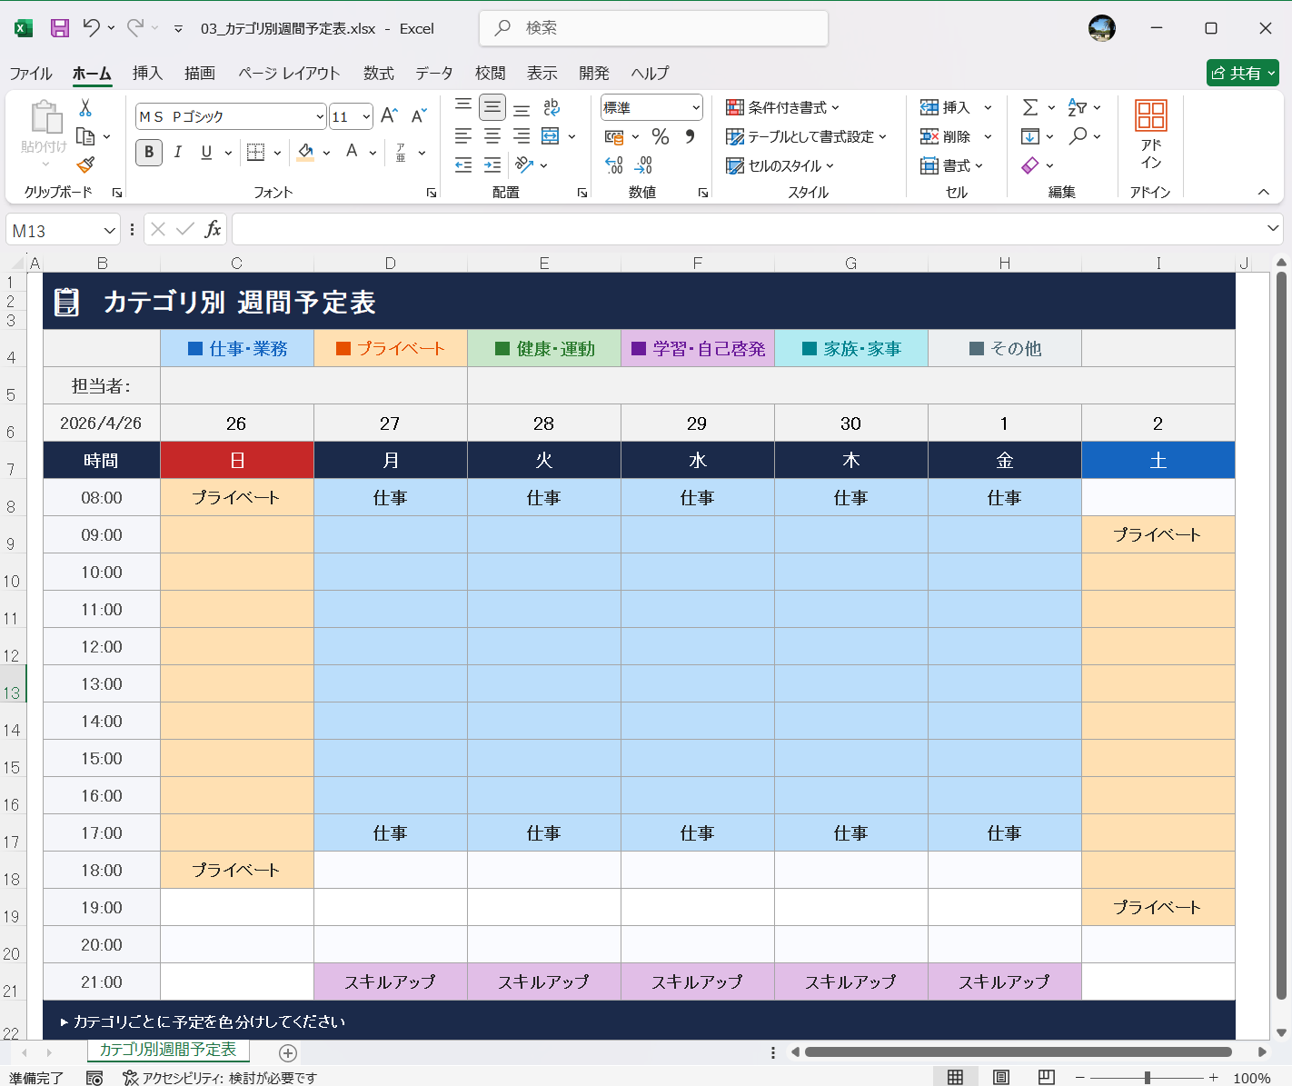1292x1086 pixels.
Task: Toggle italic formatting
Action: [x=178, y=152]
